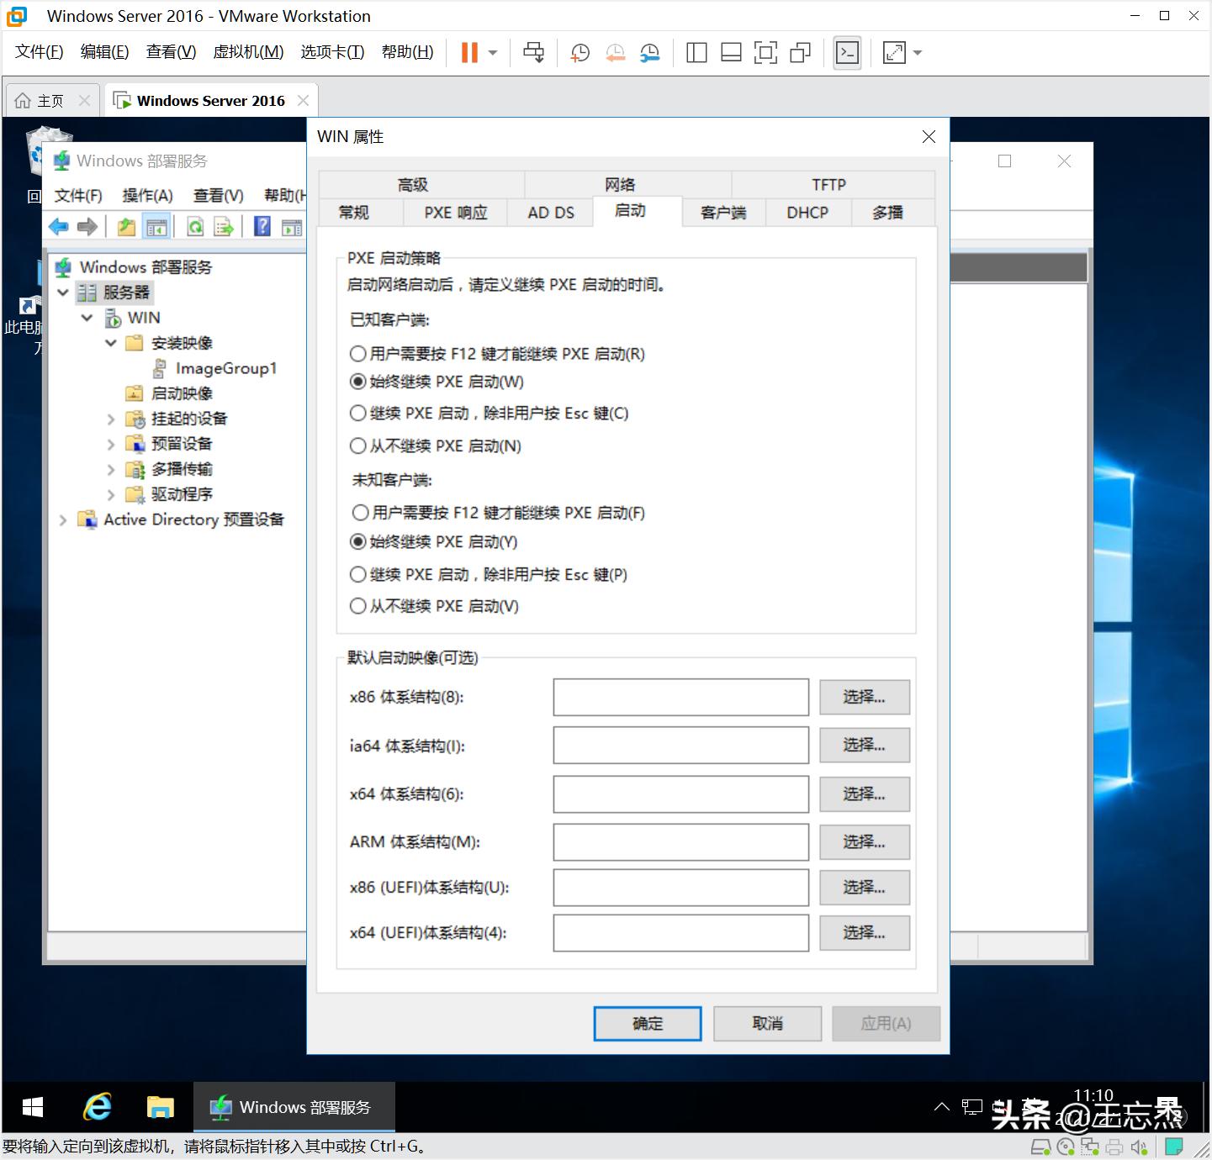Open Internet Explorer from the taskbar
The height and width of the screenshot is (1160, 1212).
click(97, 1107)
